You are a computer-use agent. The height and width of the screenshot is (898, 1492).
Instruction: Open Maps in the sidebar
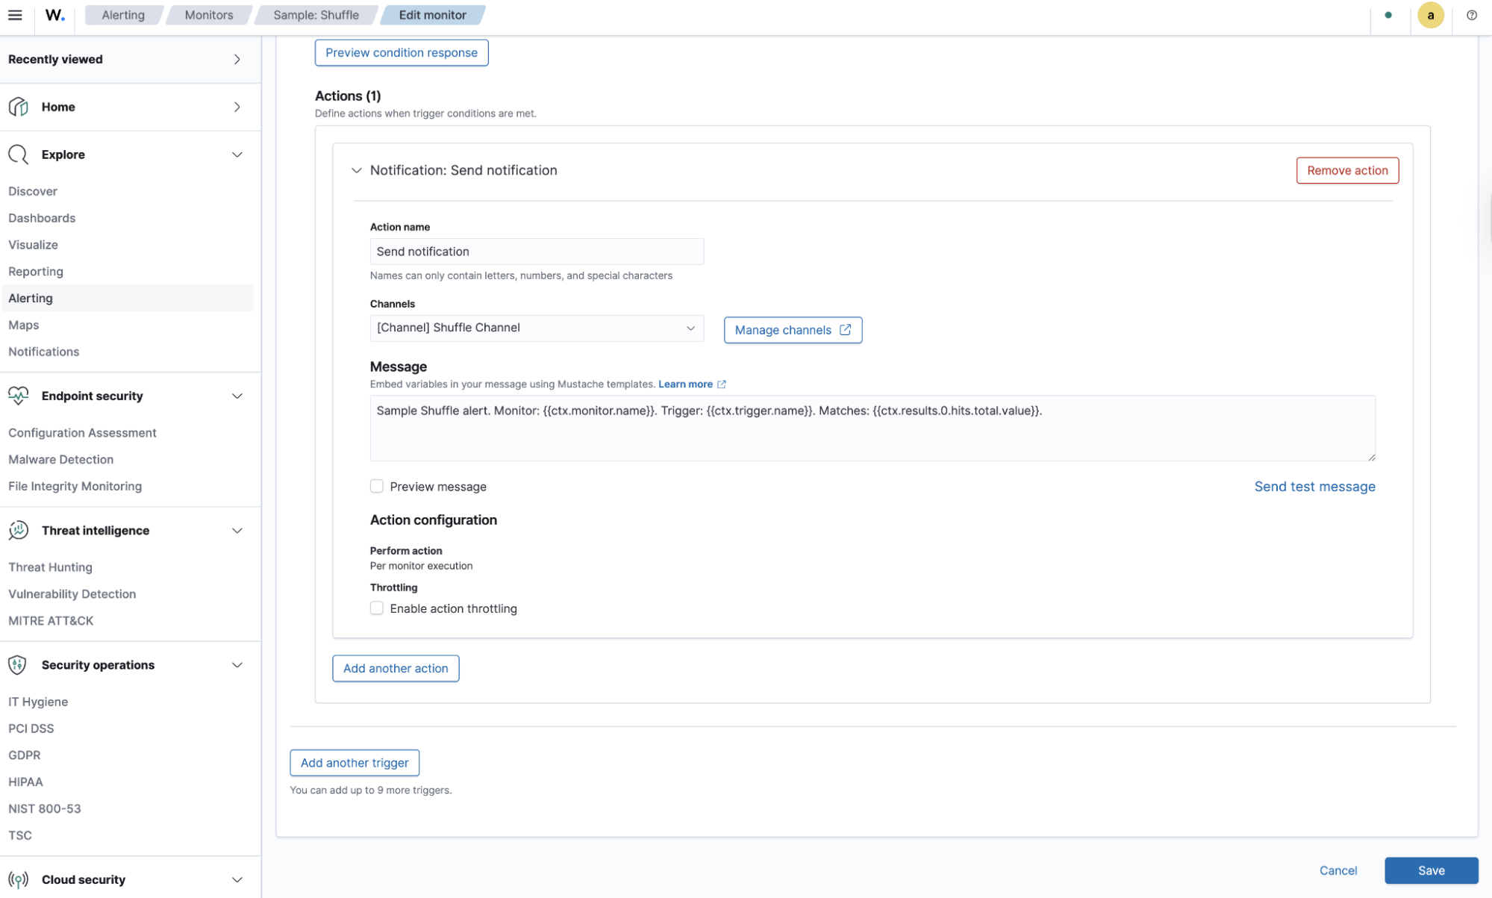23,325
